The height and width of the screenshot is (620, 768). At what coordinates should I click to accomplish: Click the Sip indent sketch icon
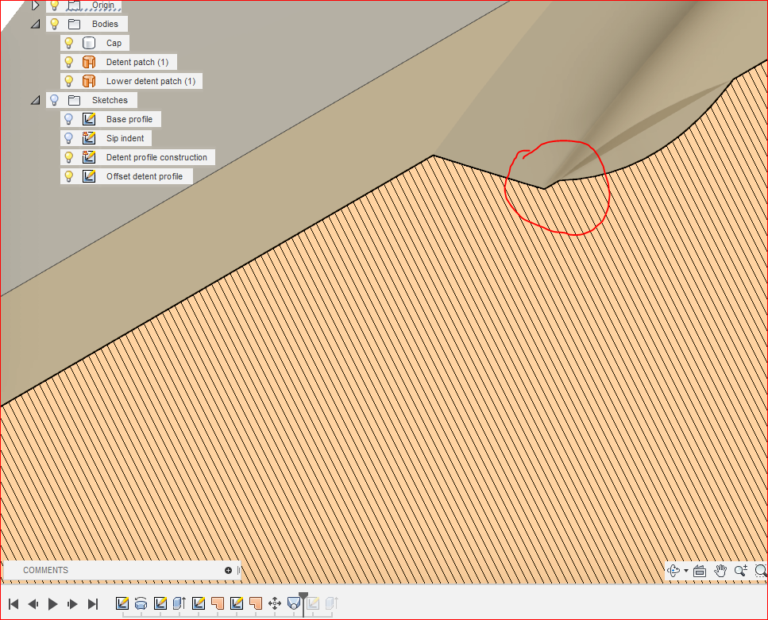(89, 138)
